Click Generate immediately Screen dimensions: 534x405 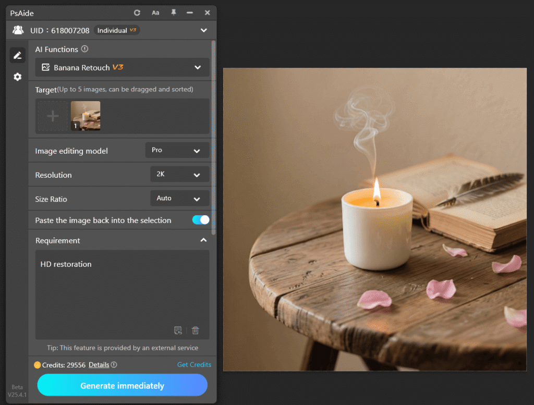pos(122,385)
